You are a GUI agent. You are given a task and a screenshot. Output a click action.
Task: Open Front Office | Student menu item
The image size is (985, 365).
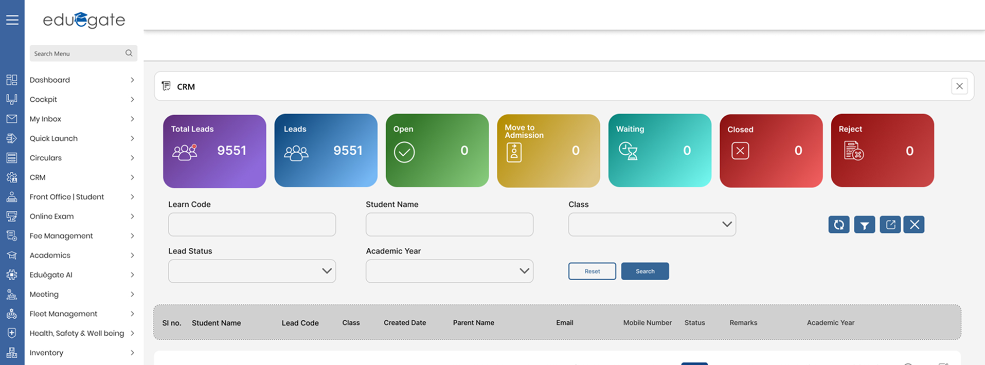click(66, 197)
